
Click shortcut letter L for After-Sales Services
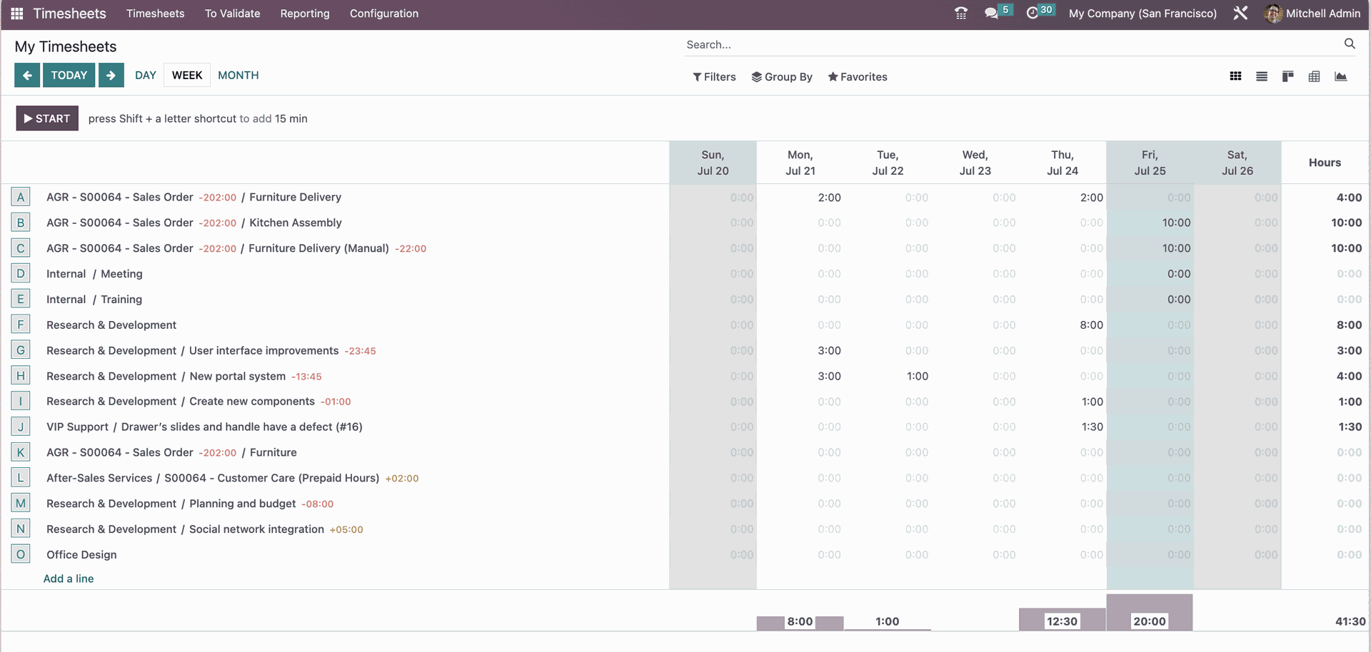pyautogui.click(x=21, y=478)
